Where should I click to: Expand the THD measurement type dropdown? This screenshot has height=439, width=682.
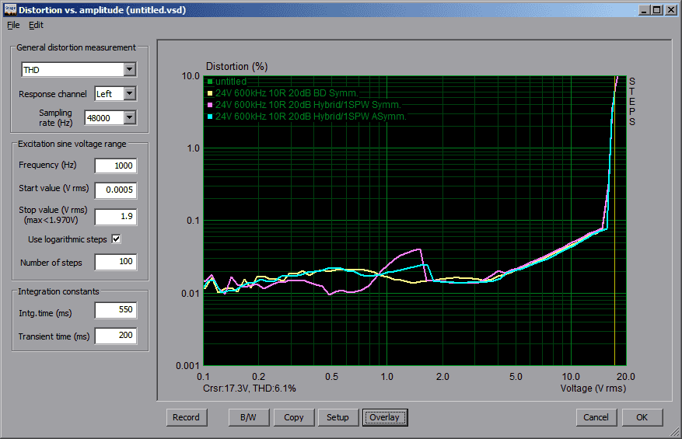pos(129,70)
